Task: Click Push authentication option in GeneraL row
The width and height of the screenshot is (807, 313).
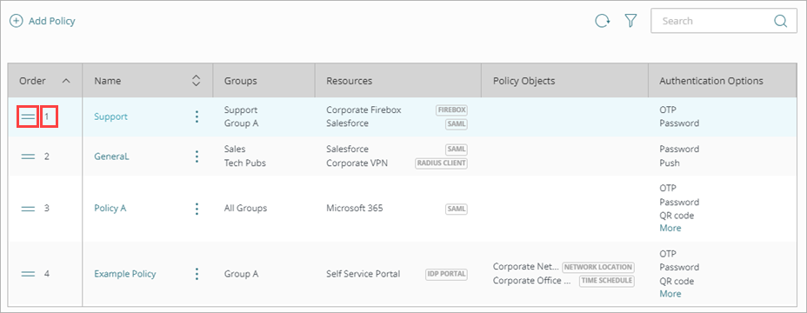Action: click(x=670, y=163)
